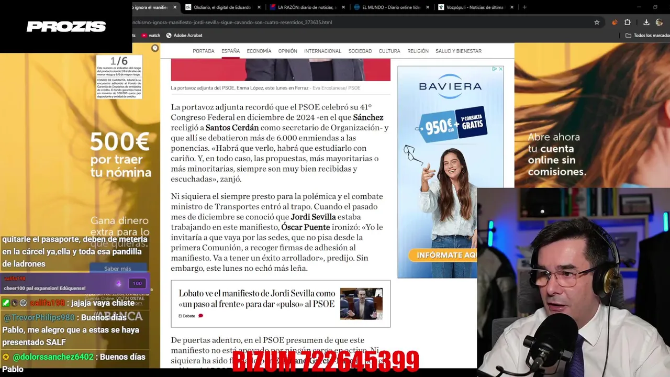
Task: Click the AdChoices triangle icon on Baviera ad
Action: pos(494,69)
